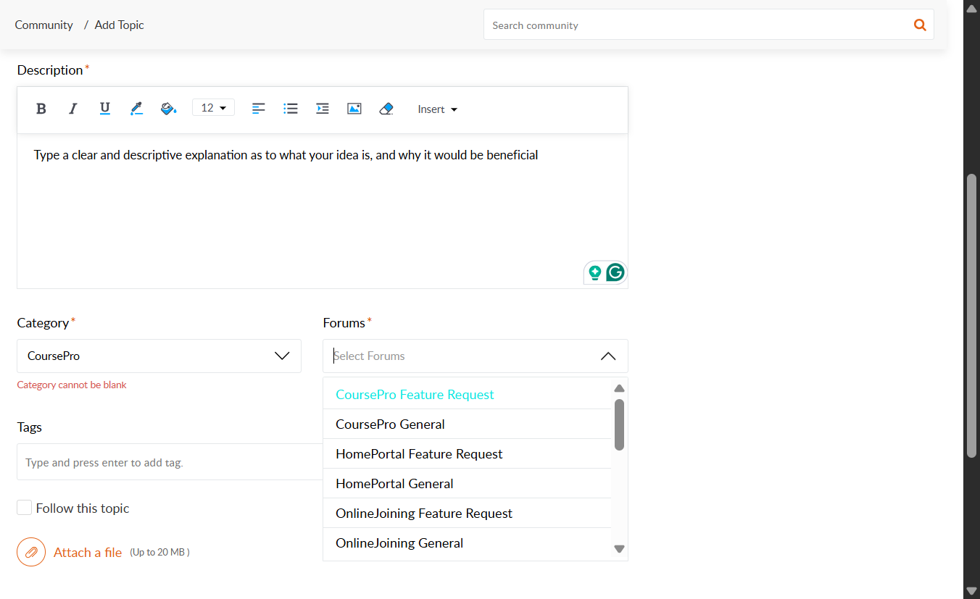The width and height of the screenshot is (980, 599).
Task: Apply bold formatting in the description toolbar
Action: pyautogui.click(x=41, y=109)
